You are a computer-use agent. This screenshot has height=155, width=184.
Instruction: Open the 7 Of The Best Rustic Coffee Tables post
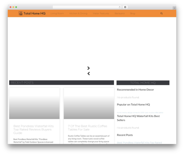88,128
